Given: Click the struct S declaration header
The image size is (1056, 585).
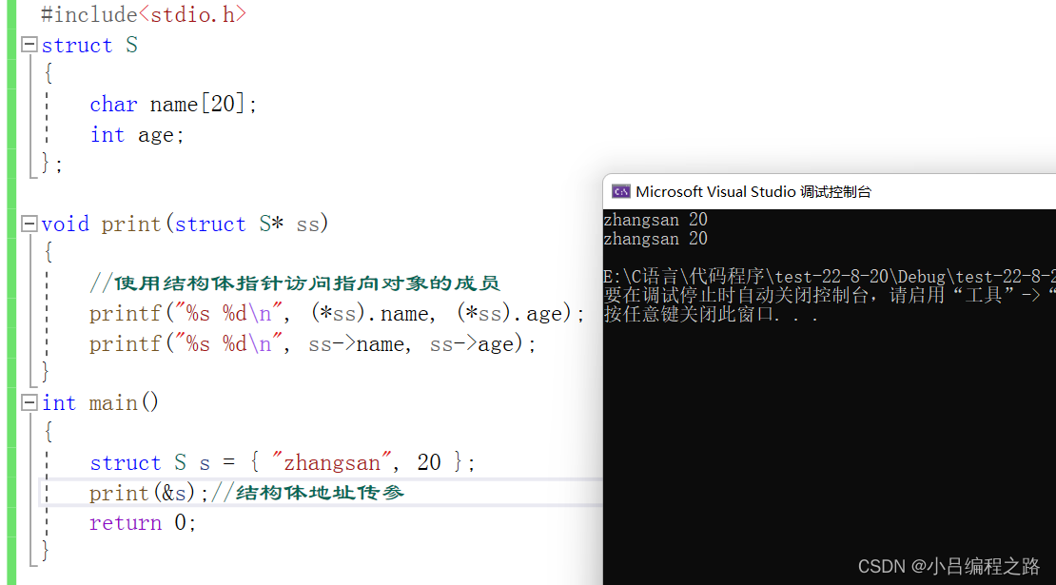Looking at the screenshot, I should click(x=89, y=45).
